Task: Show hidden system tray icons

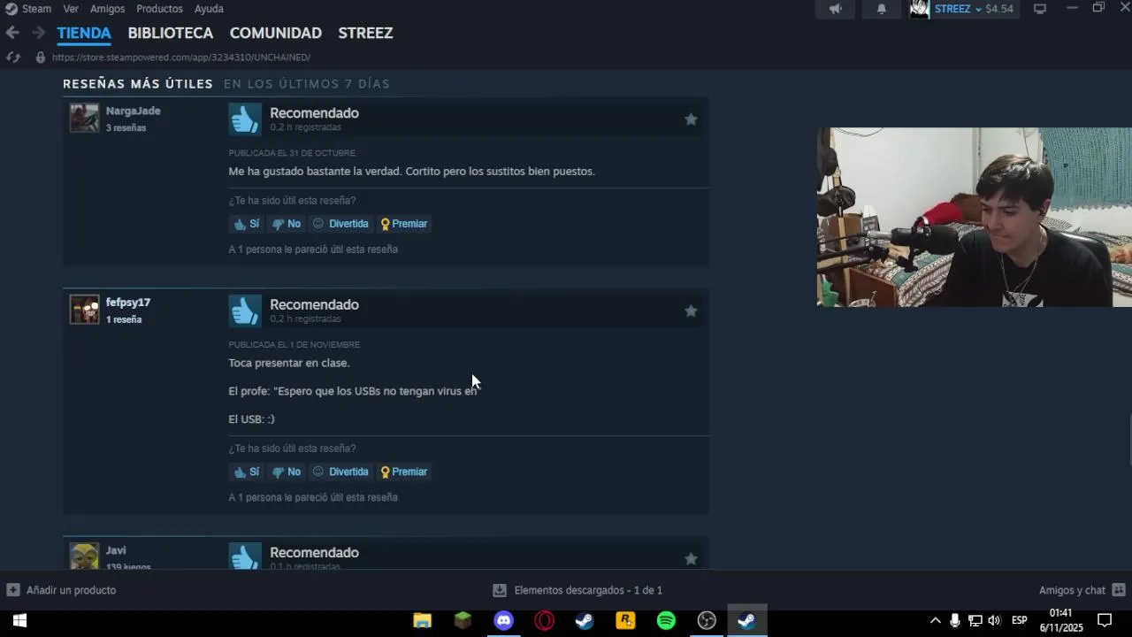Action: point(935,621)
